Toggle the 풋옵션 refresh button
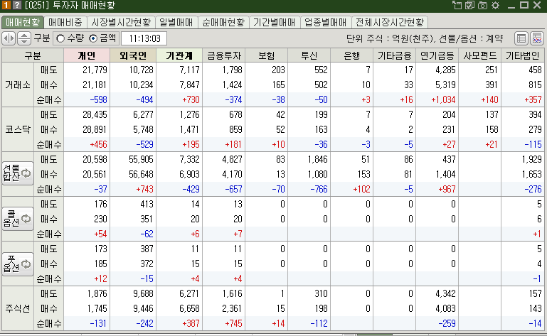547x336 pixels. (x=18, y=264)
